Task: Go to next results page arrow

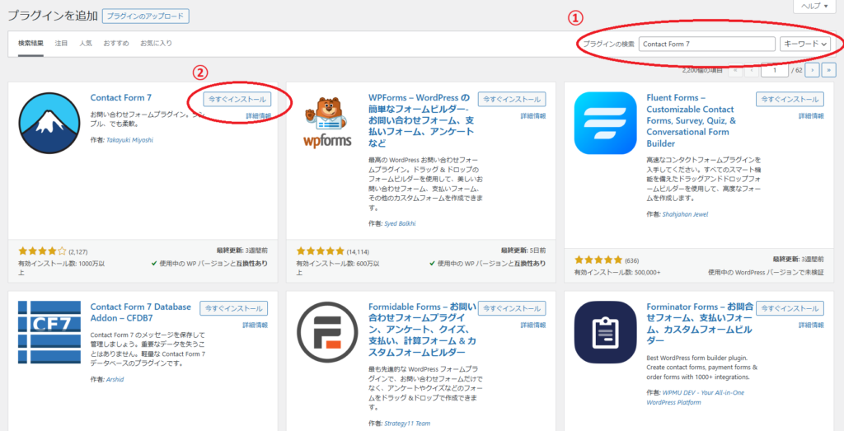Action: [x=813, y=70]
